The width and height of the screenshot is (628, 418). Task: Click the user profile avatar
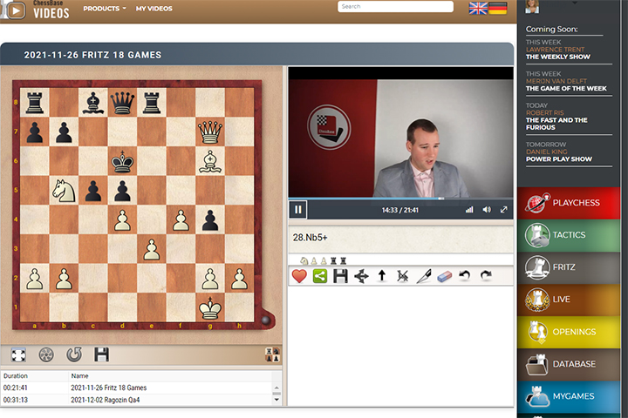(532, 6)
